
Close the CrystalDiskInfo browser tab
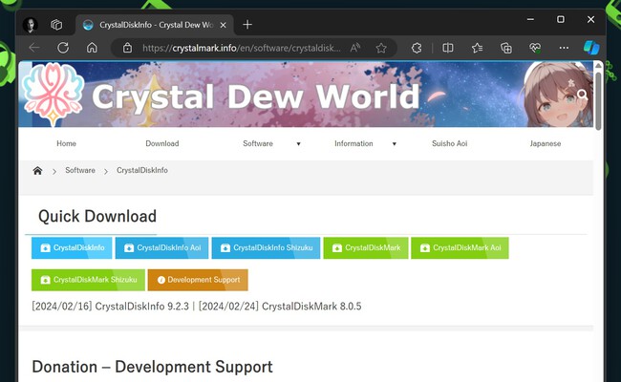pyautogui.click(x=223, y=25)
